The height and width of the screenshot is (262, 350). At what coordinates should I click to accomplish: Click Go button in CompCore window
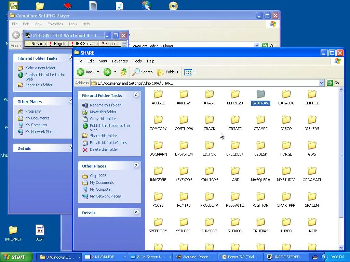point(269,46)
